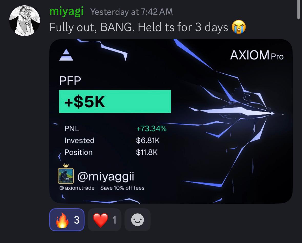Click the globe icon beside axiom.trade
The image size is (302, 243).
[x=62, y=188]
